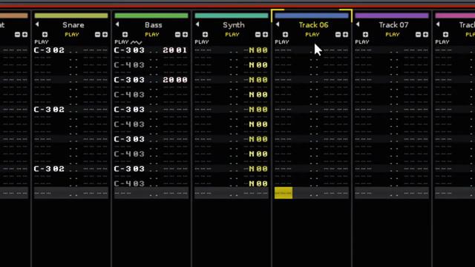Click the automation wave icon in Bass track

(136, 42)
